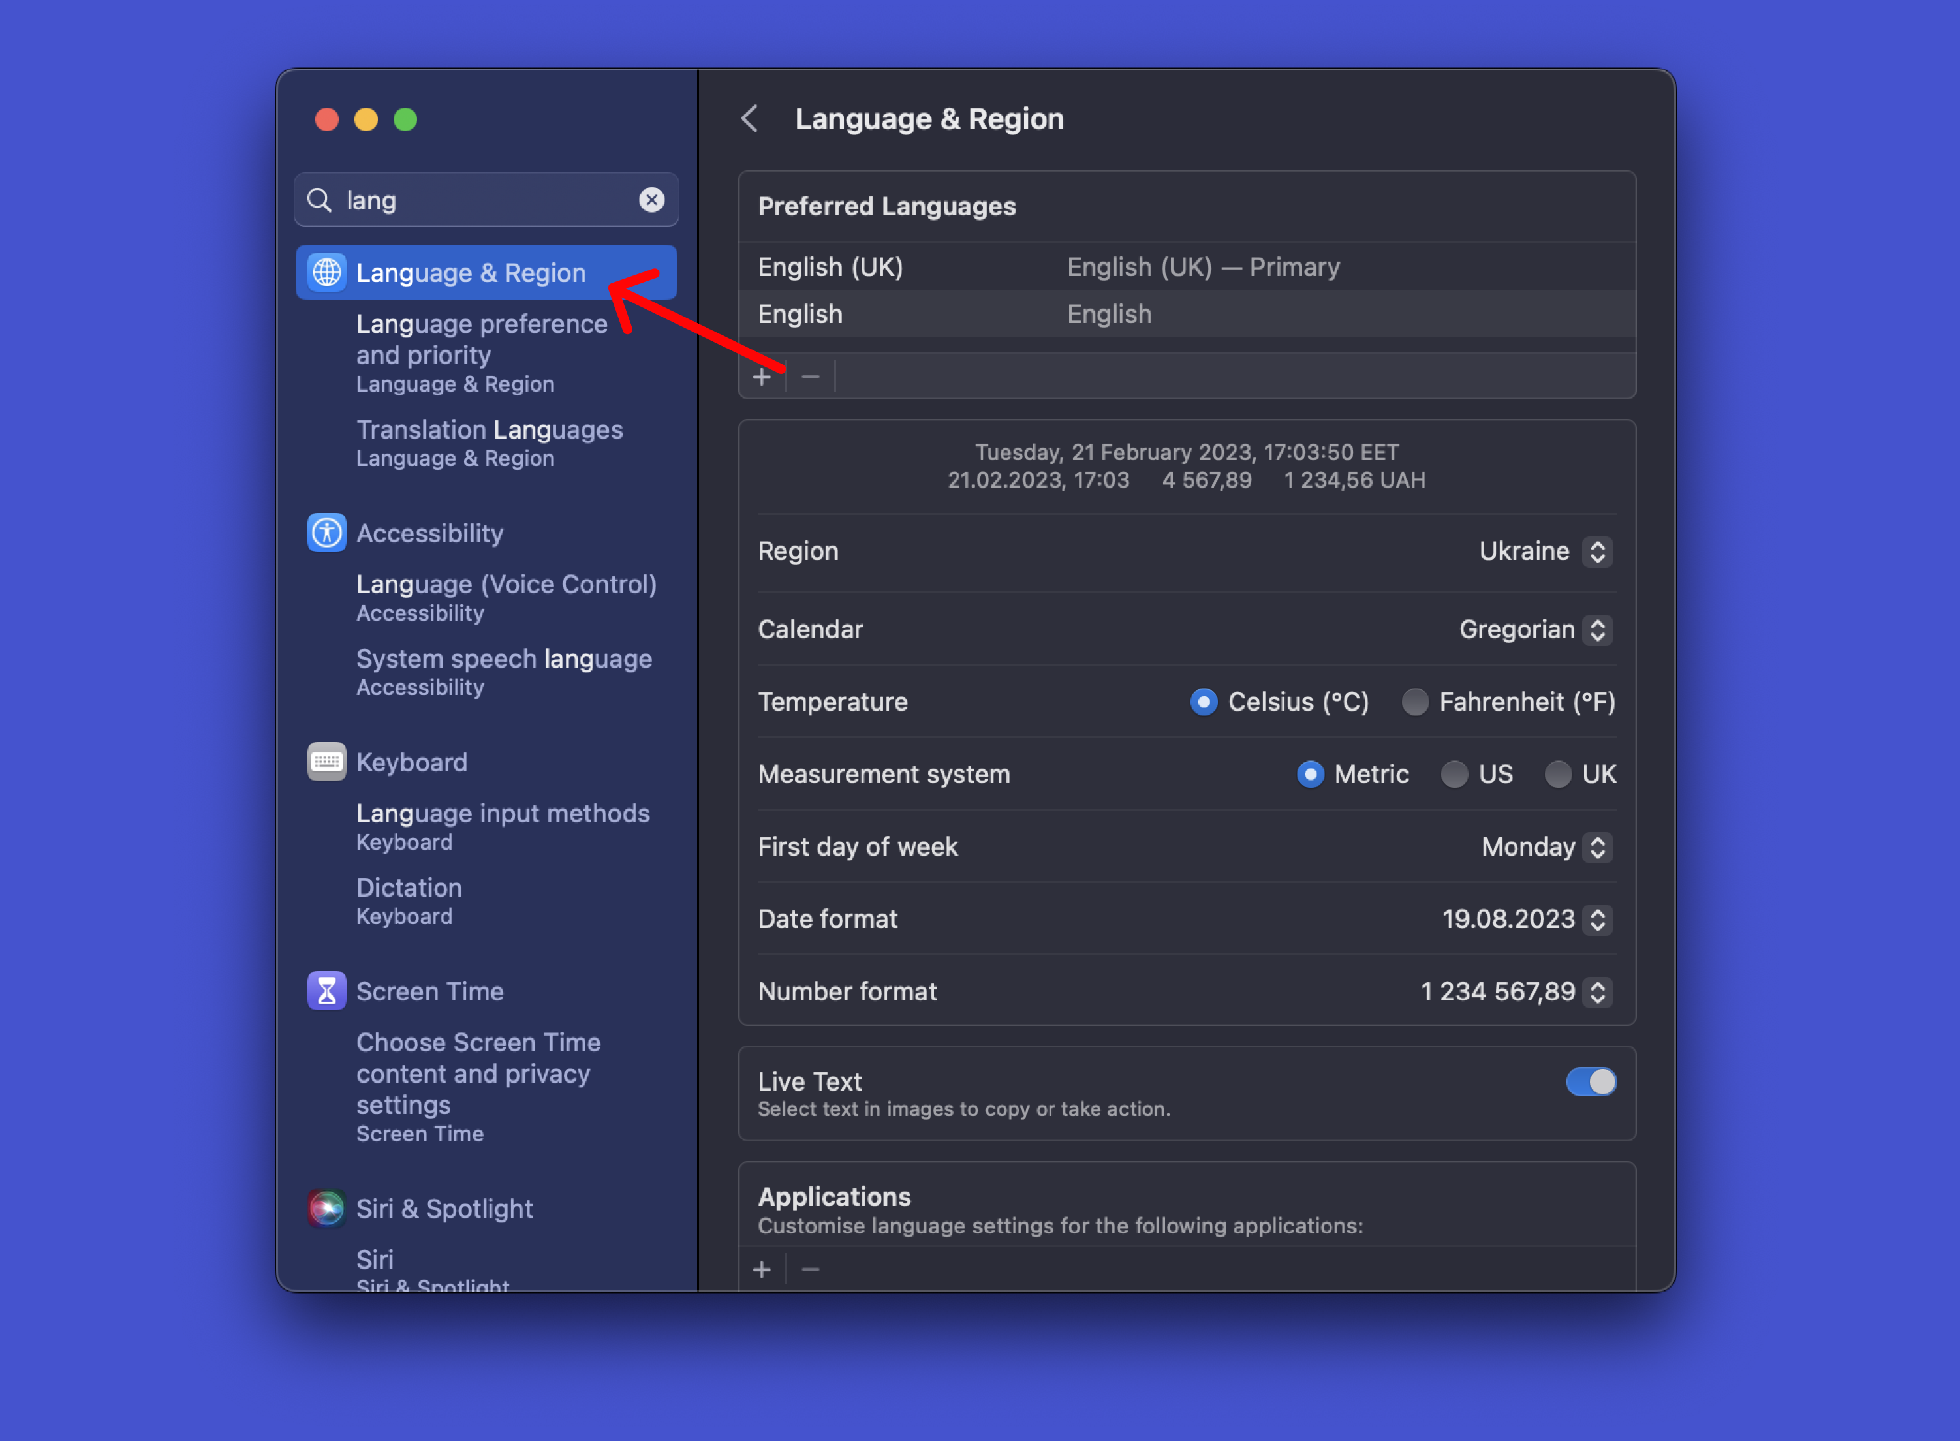
Task: Open Choose Screen Time content and privacy settings
Action: click(x=479, y=1088)
